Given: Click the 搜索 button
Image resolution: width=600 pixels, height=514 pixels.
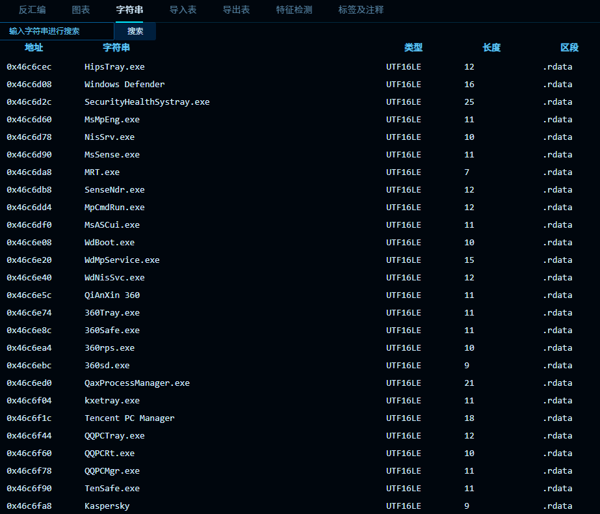Looking at the screenshot, I should click(135, 31).
